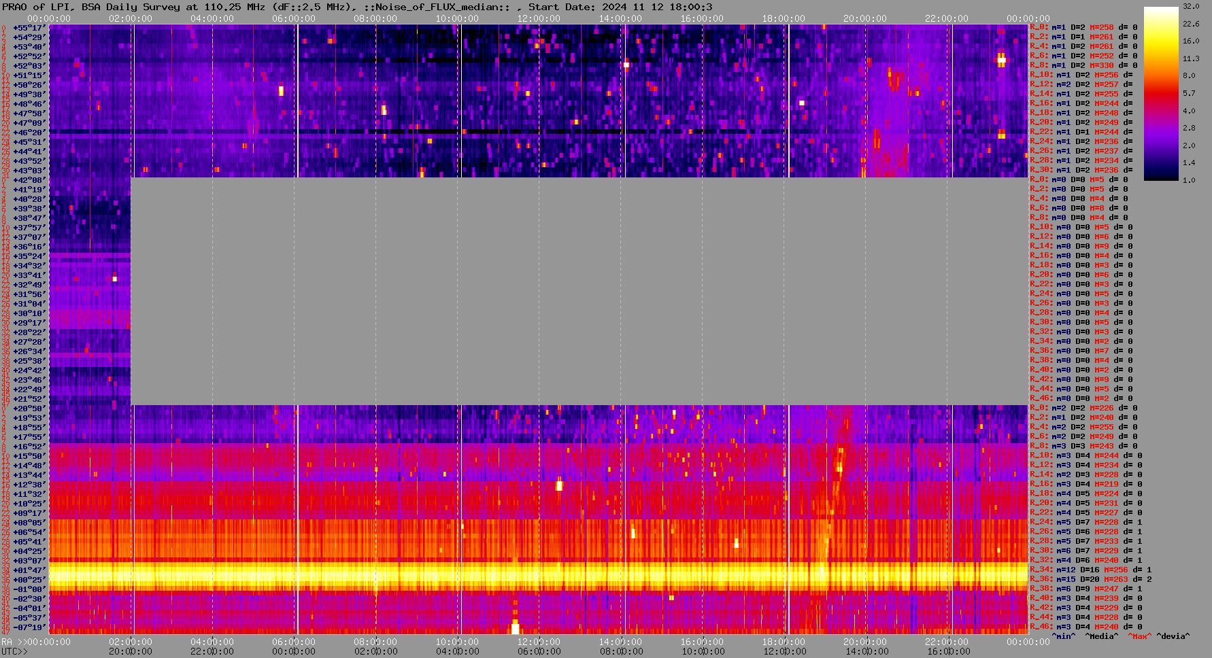
Task: Click '::Noise_of_FLUX_median::' in the title
Action: point(435,7)
